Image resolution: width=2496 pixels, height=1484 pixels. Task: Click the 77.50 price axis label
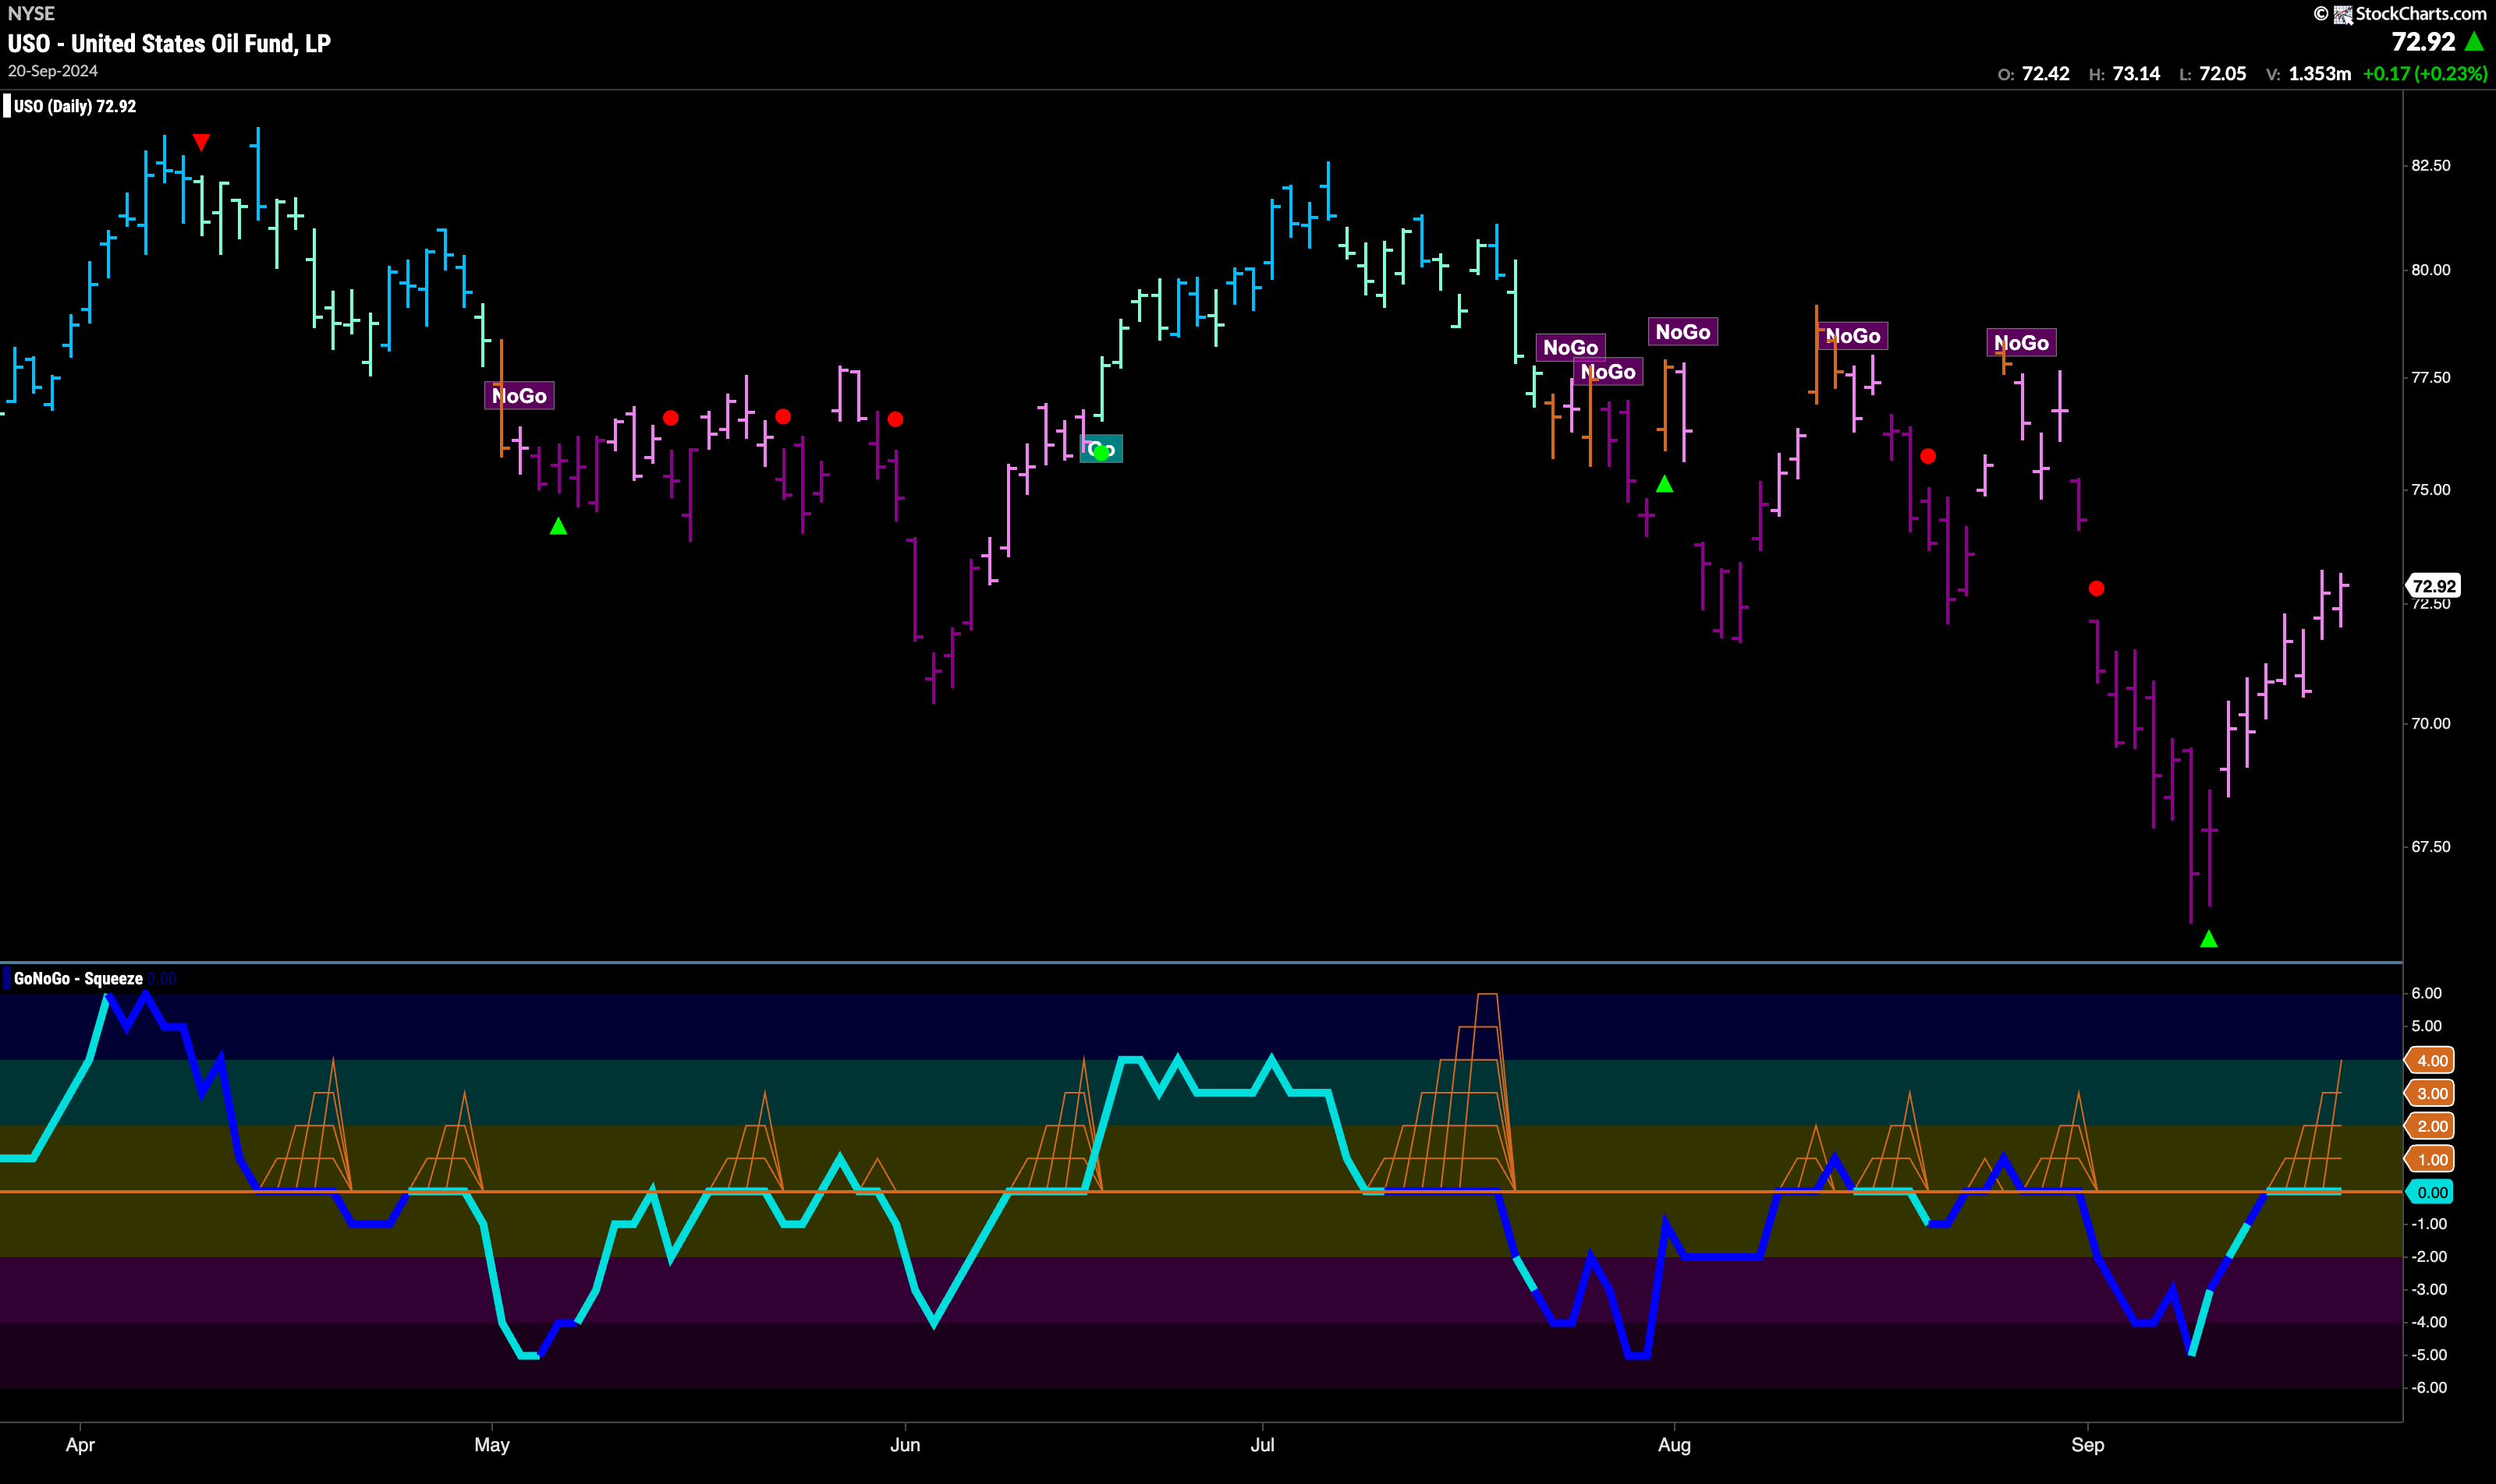(2431, 378)
